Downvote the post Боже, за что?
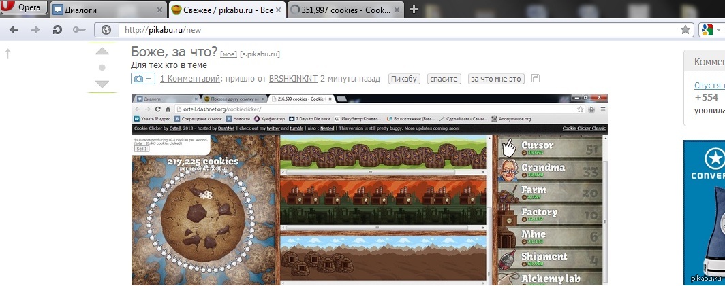 (102, 84)
